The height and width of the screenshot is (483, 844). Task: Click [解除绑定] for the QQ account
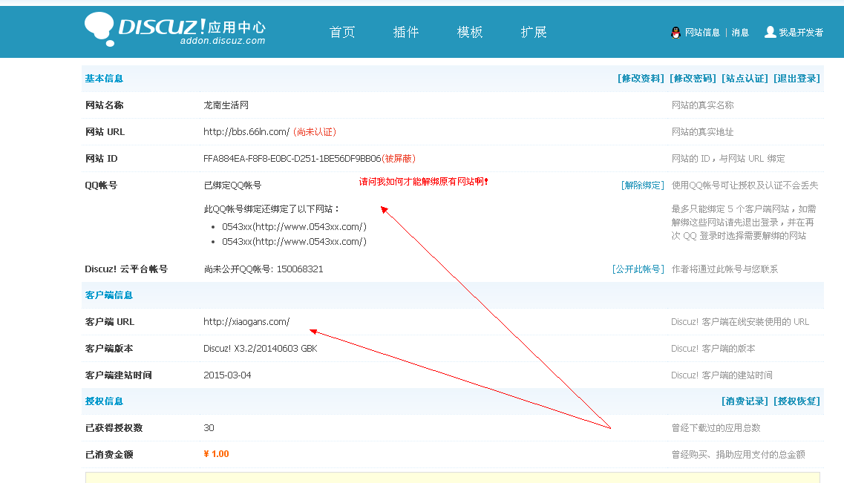642,185
